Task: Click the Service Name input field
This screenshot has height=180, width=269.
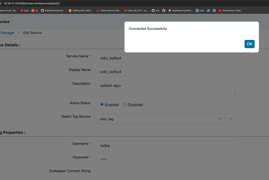Action: (166, 58)
